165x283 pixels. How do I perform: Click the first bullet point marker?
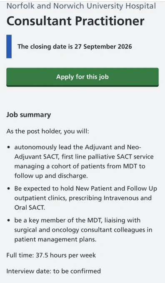9,147
